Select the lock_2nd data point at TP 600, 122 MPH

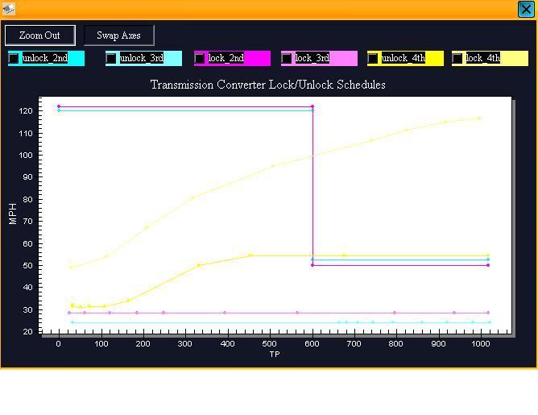click(312, 106)
